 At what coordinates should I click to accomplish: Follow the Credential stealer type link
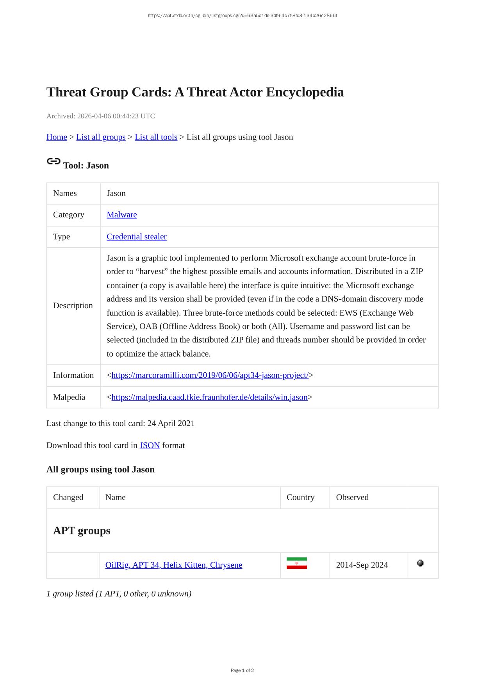pos(137,236)
